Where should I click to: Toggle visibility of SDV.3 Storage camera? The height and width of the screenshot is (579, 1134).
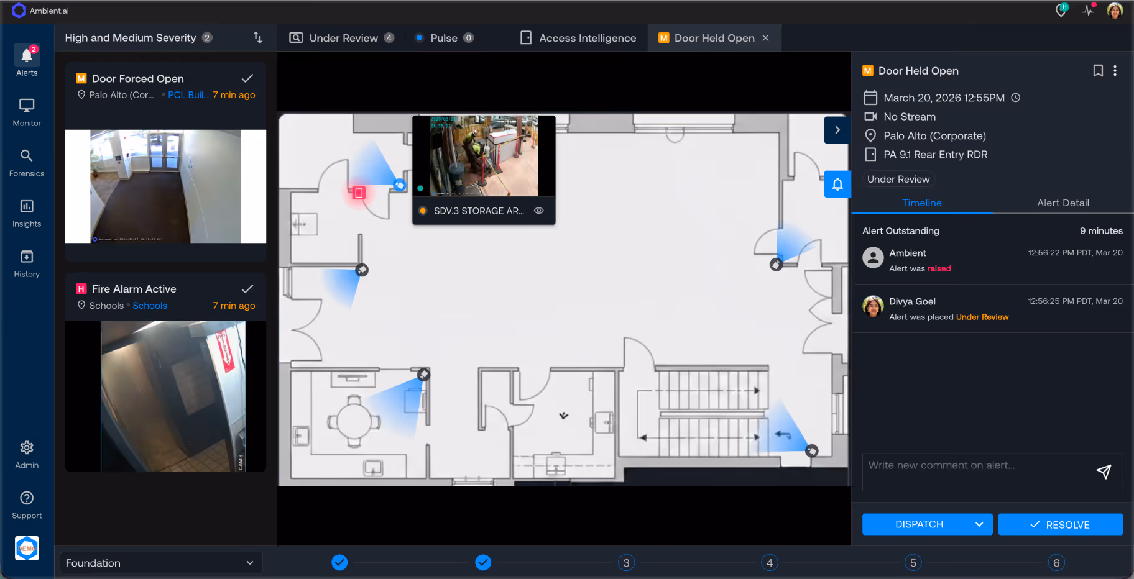[x=539, y=211]
